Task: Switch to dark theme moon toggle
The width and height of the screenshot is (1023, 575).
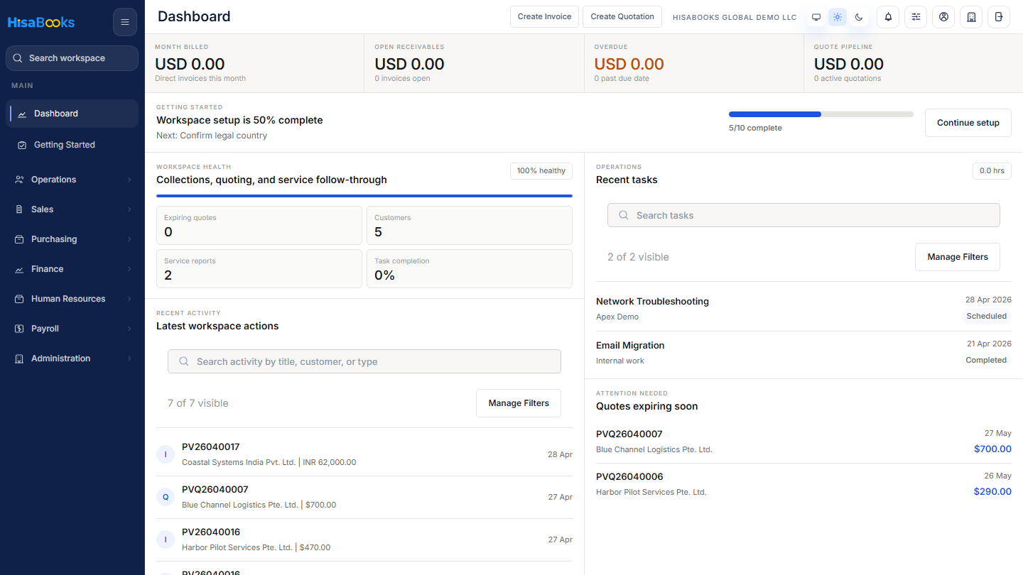Action: 859,17
